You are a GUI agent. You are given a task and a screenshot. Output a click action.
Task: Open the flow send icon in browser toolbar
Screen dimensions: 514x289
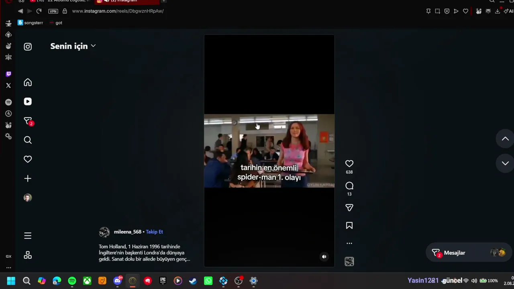tap(456, 11)
